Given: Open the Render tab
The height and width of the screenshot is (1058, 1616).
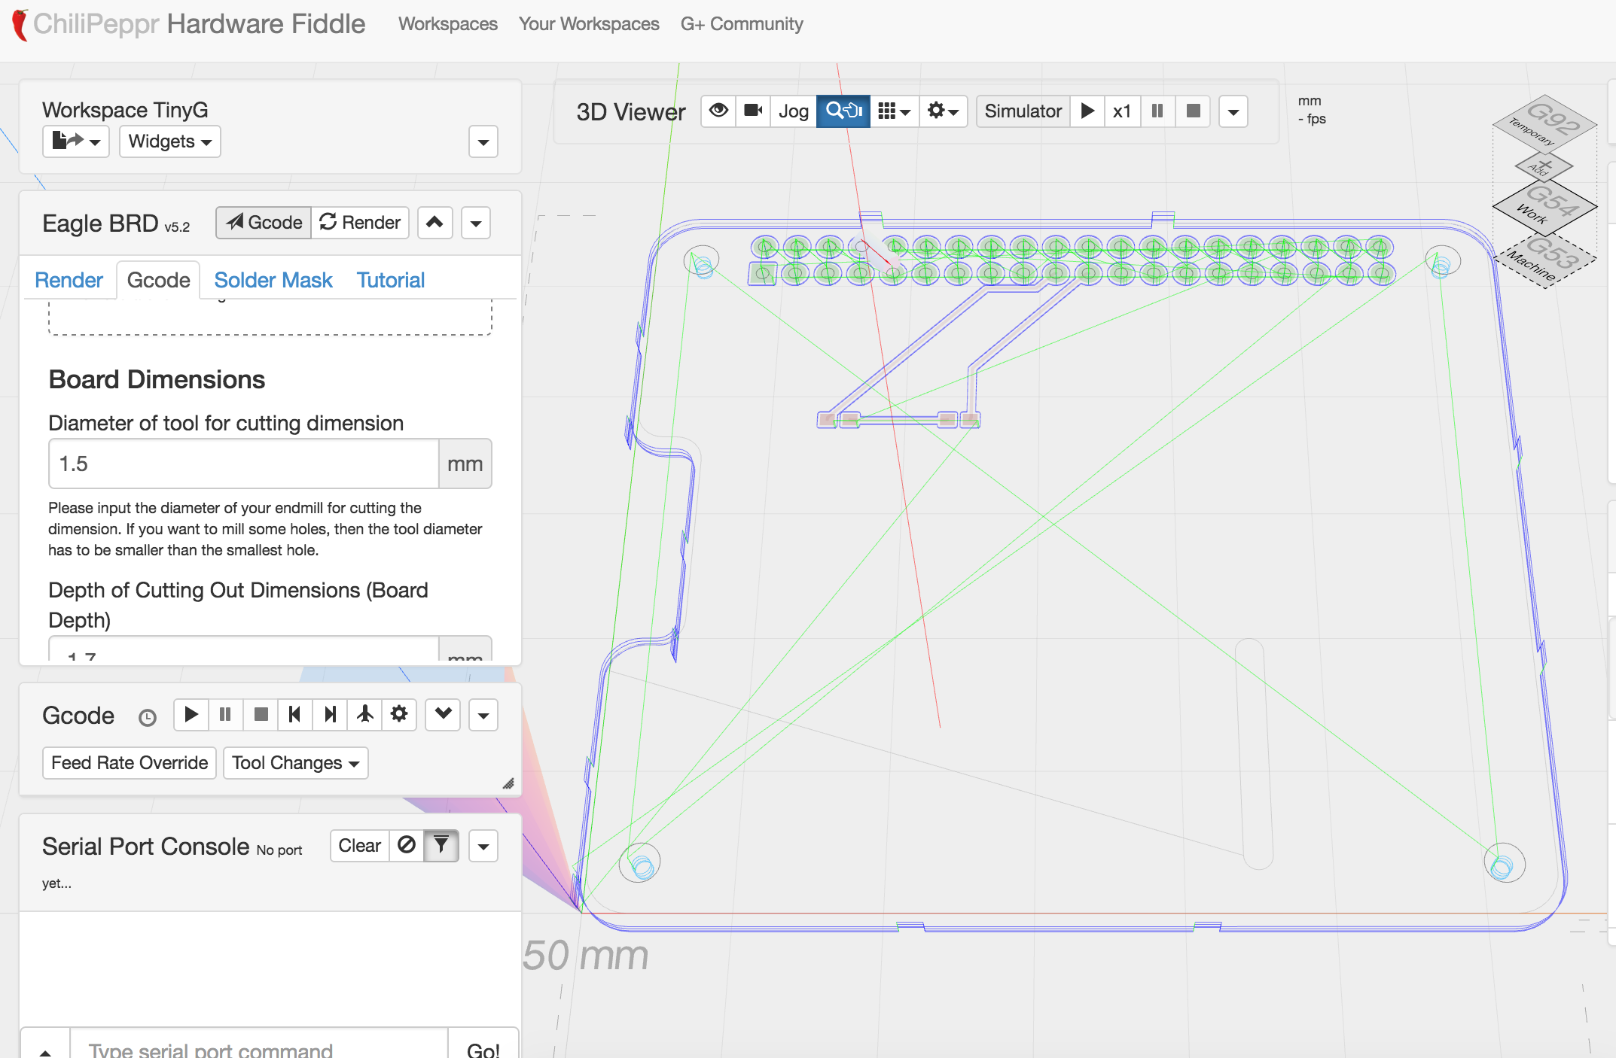Looking at the screenshot, I should [69, 280].
